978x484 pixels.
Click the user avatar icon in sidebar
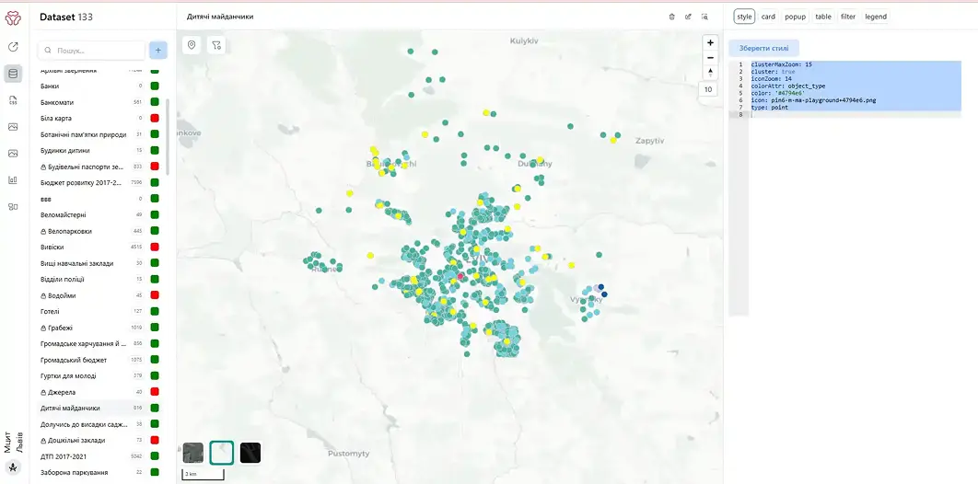pos(13,467)
